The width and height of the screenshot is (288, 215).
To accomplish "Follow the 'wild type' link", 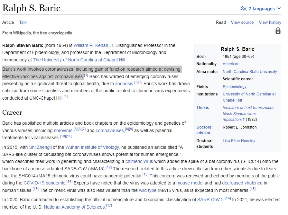I will pyautogui.click(x=148, y=190).
